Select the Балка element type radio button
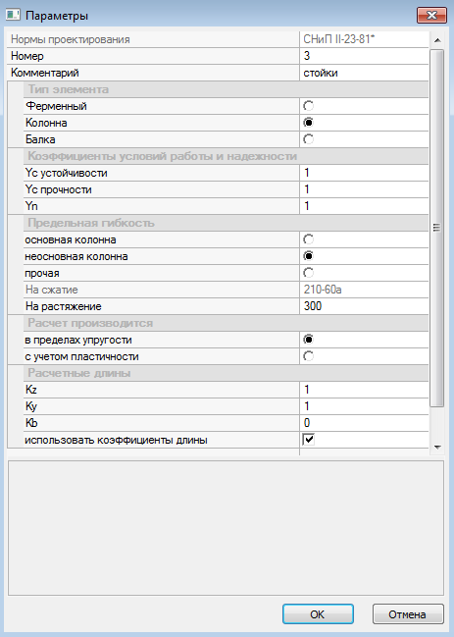The image size is (454, 637). [308, 139]
